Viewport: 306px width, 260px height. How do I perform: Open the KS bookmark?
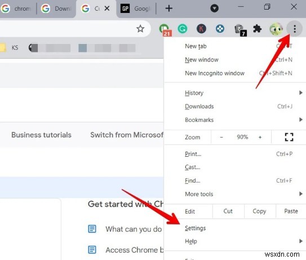[x=15, y=48]
